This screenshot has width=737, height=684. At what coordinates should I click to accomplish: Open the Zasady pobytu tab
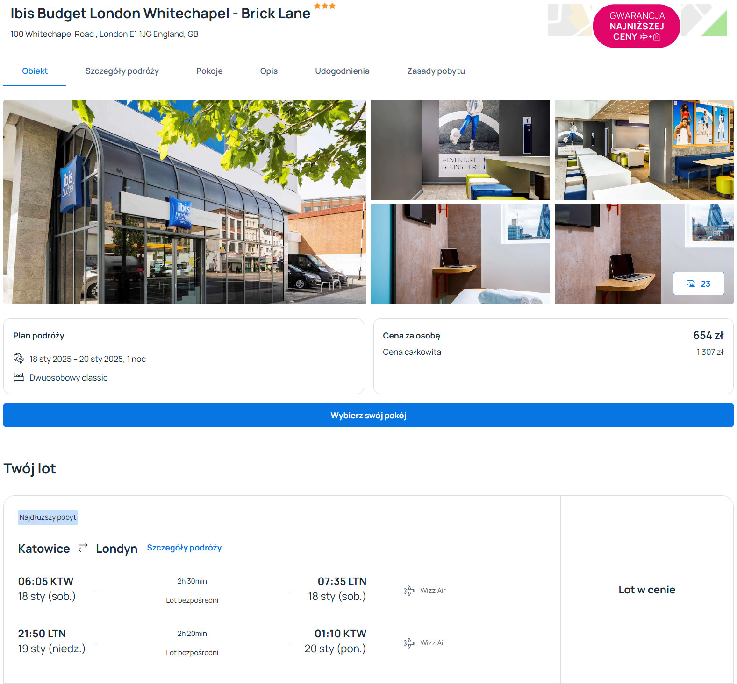click(x=436, y=71)
